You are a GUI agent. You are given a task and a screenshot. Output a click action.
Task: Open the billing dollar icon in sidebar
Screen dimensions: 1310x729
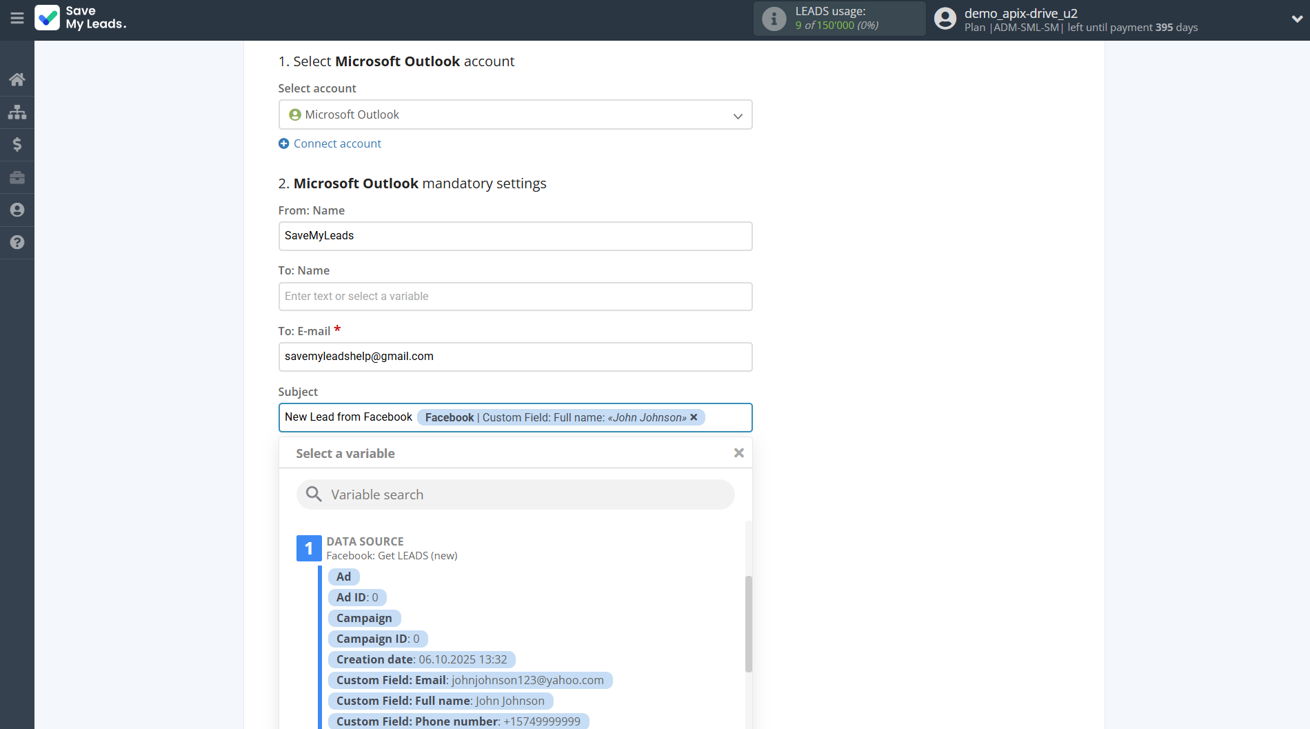pos(17,144)
